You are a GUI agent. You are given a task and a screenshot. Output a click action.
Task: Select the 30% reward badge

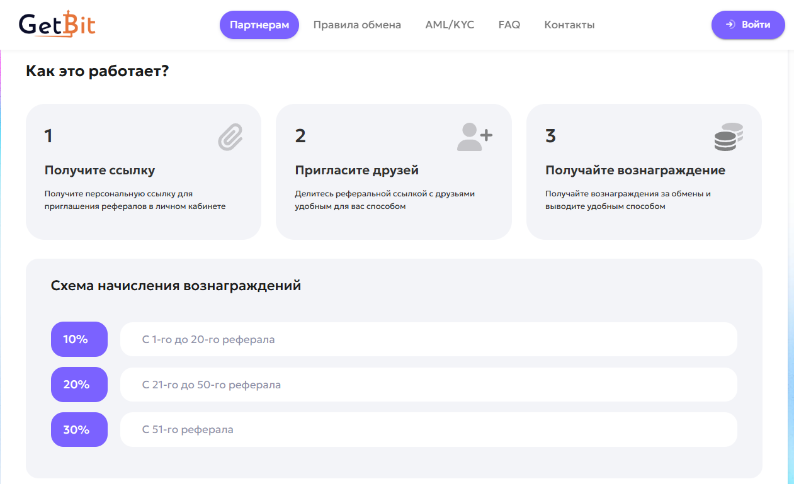[79, 430]
